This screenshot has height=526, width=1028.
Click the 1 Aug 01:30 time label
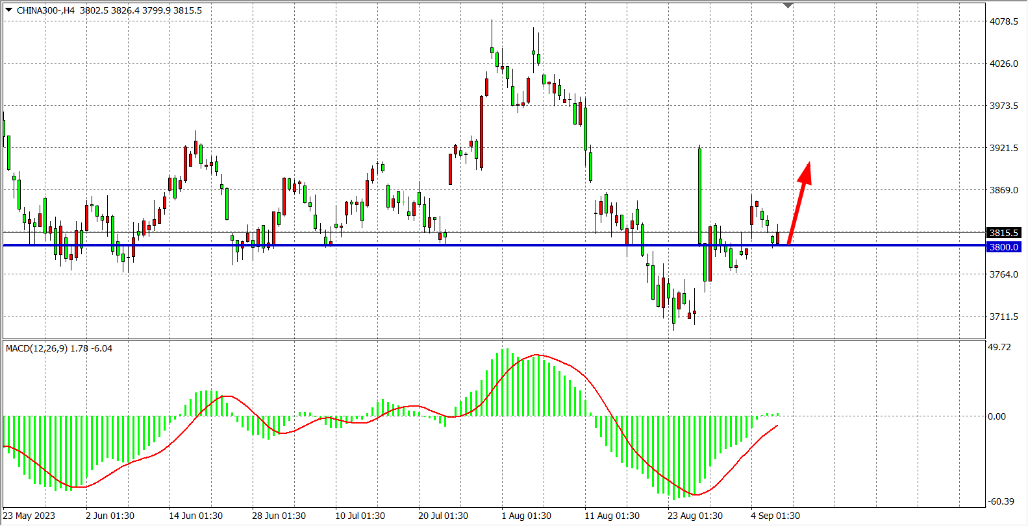tap(526, 516)
